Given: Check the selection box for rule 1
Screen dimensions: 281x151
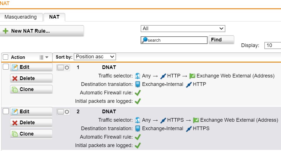Looking at the screenshot, I should (x=6, y=67).
